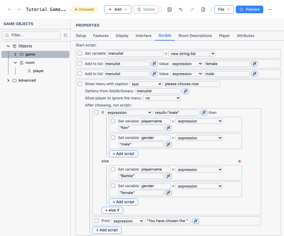Click the redo arrow icon in toolbar
Viewport: 284px width, 236px height.
(x=192, y=9)
